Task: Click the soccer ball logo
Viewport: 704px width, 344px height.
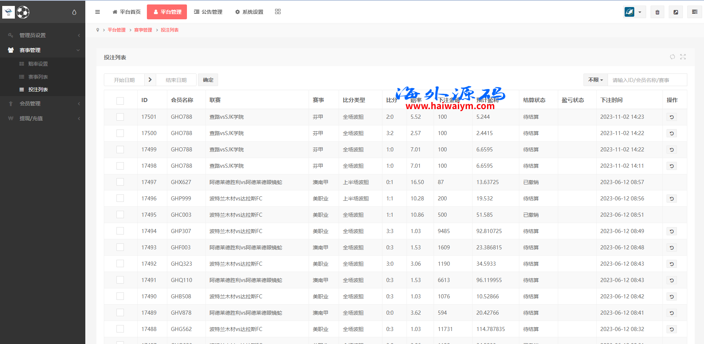Action: coord(23,12)
